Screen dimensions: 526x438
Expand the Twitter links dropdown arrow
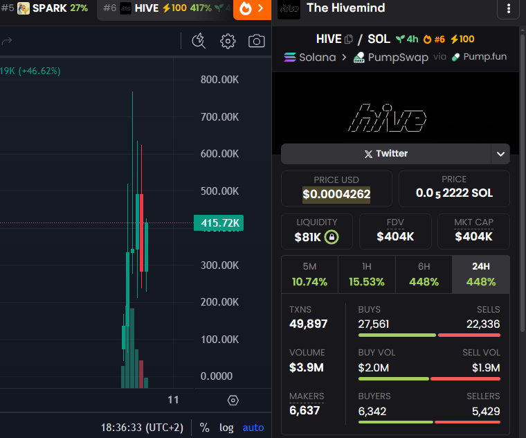click(x=500, y=154)
